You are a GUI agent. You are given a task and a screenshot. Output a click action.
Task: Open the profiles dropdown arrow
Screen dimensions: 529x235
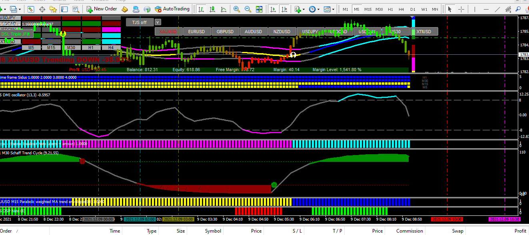coord(20,9)
